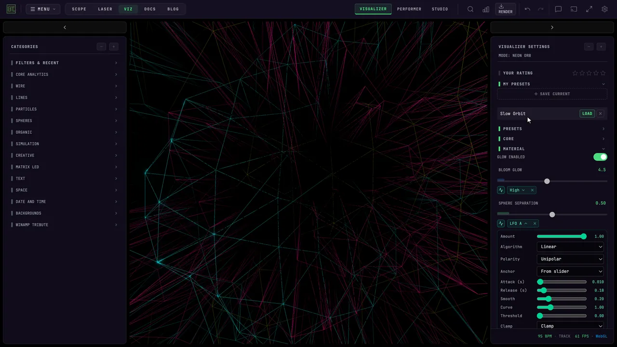Open the High source dropdown
This screenshot has height=347, width=617.
click(517, 190)
